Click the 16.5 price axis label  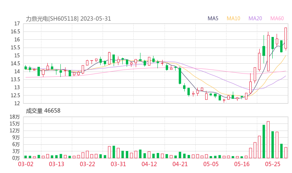[15, 31]
